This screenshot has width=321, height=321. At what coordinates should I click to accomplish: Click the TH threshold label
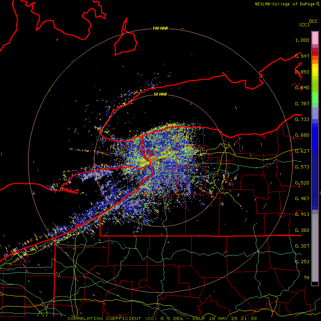[x=306, y=278]
